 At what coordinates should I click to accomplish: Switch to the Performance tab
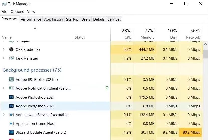(31, 19)
